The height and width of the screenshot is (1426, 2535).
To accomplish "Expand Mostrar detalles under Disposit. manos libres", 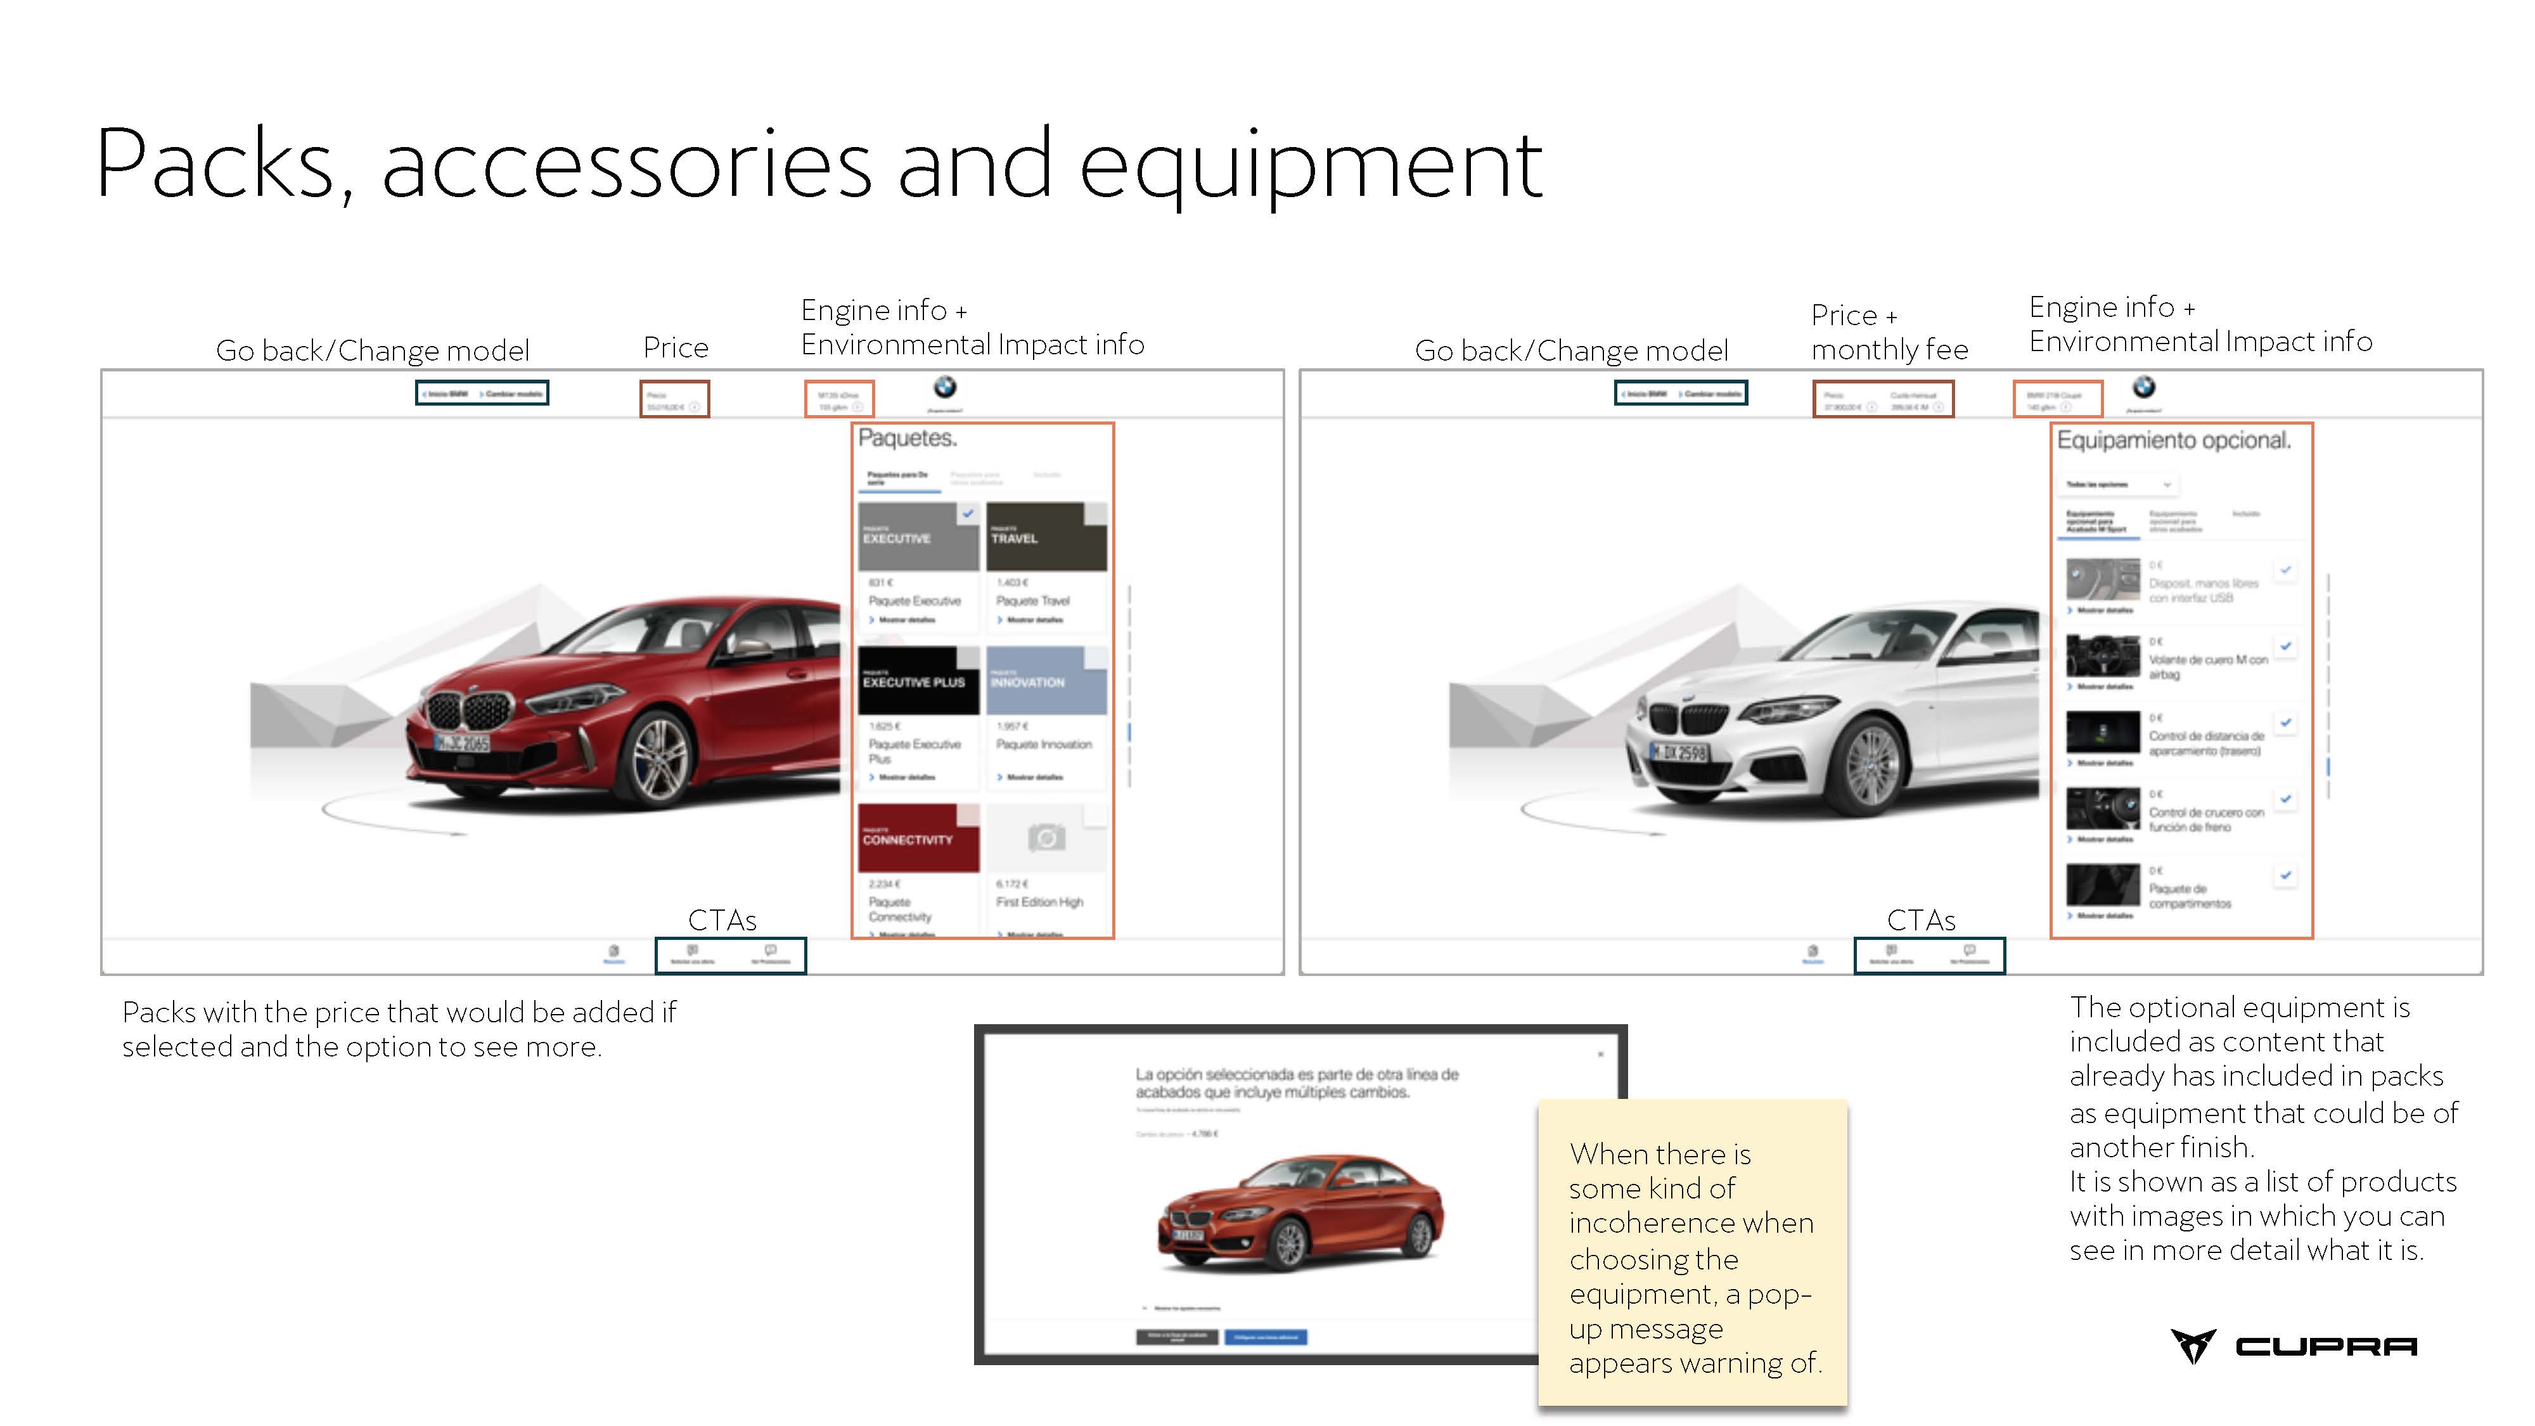I will click(x=2100, y=610).
